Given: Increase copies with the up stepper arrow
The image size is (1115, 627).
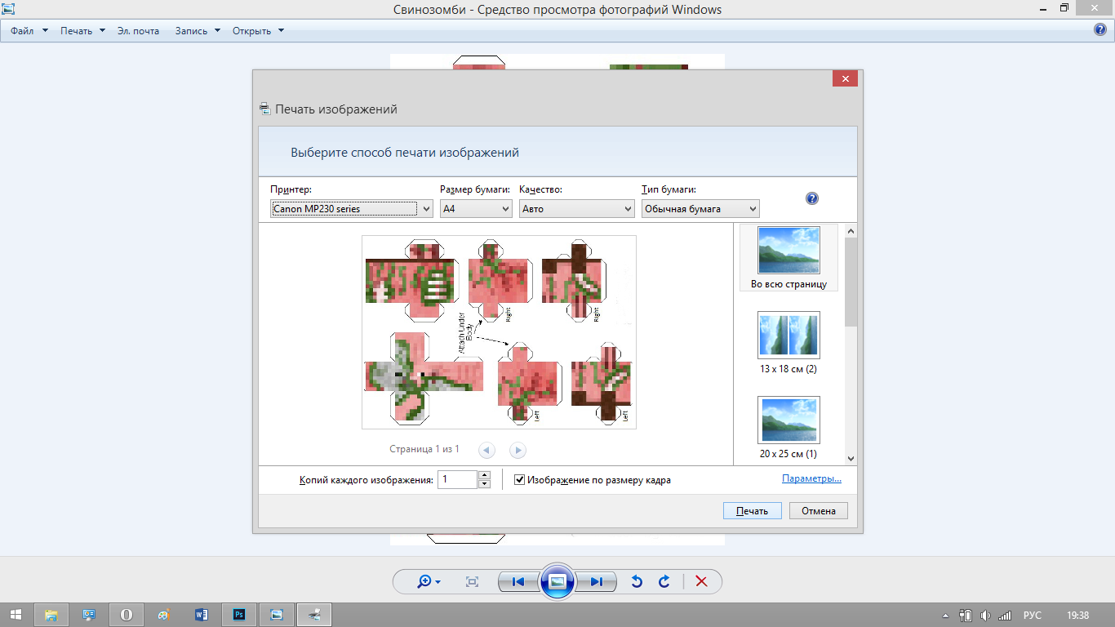Looking at the screenshot, I should (484, 475).
